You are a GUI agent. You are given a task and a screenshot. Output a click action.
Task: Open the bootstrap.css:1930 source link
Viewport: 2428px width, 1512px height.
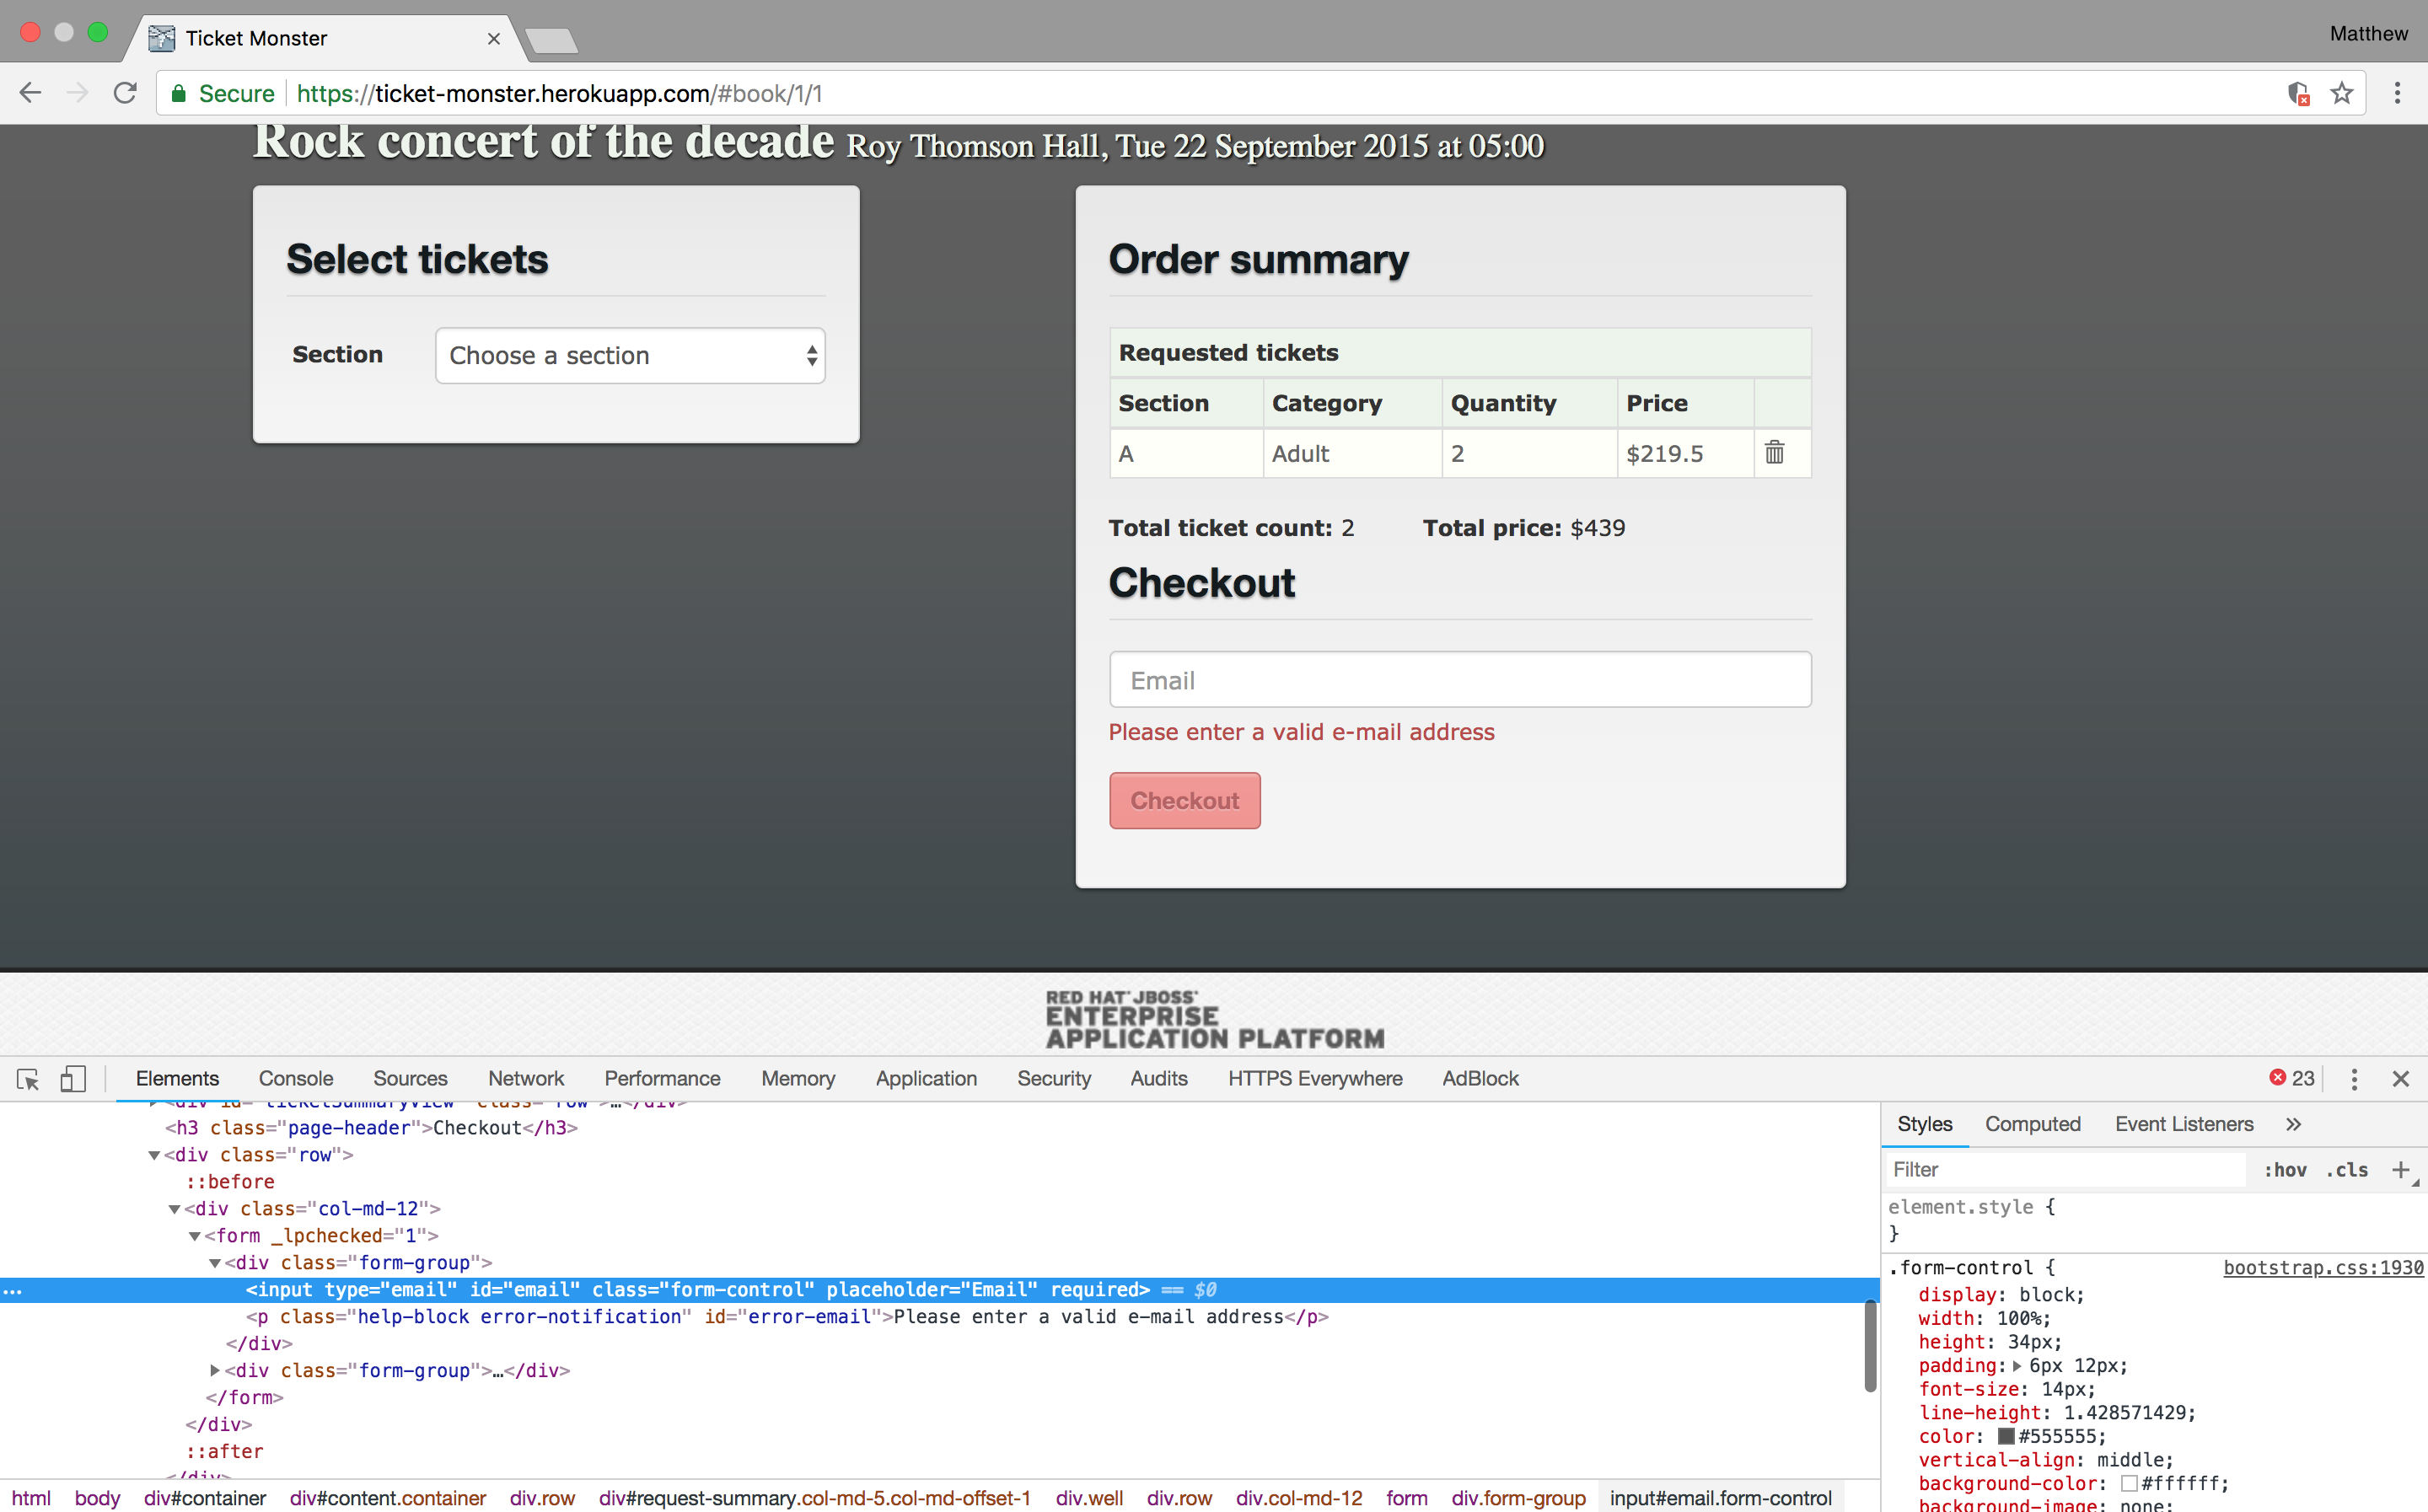pos(2322,1268)
